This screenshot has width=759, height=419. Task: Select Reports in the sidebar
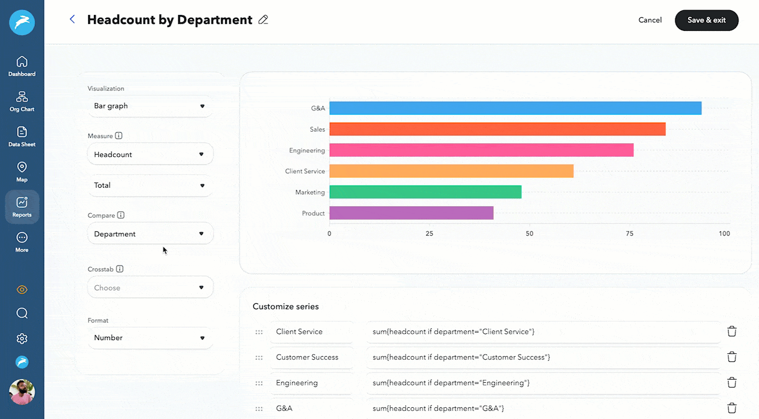pos(21,207)
